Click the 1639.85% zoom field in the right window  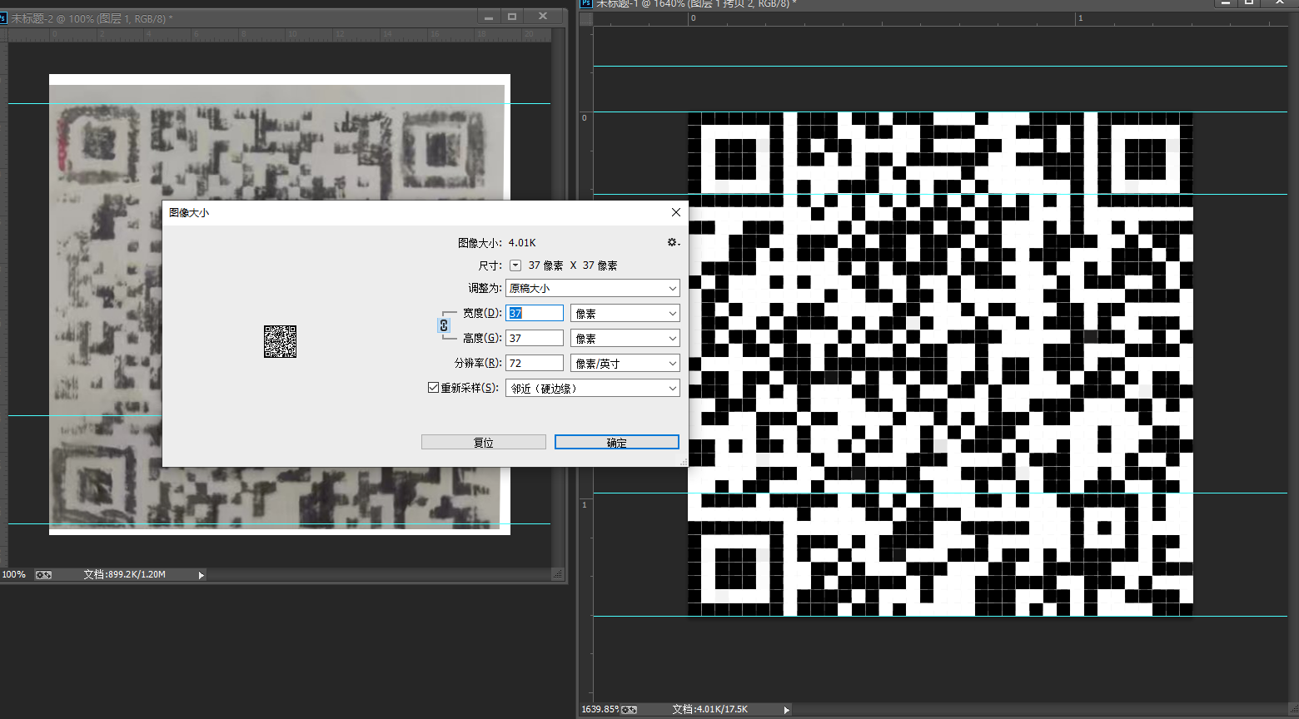599,709
